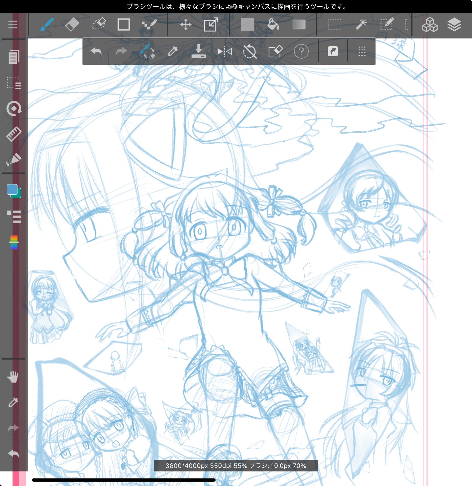Expand the brush list panel
The image size is (472, 486).
click(14, 216)
